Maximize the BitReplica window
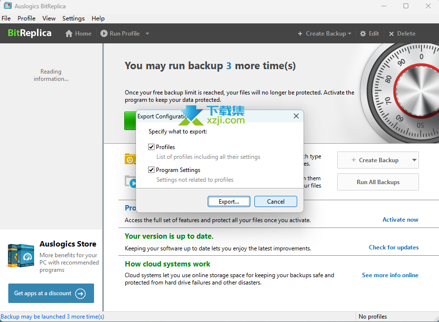439x322 pixels. point(406,6)
